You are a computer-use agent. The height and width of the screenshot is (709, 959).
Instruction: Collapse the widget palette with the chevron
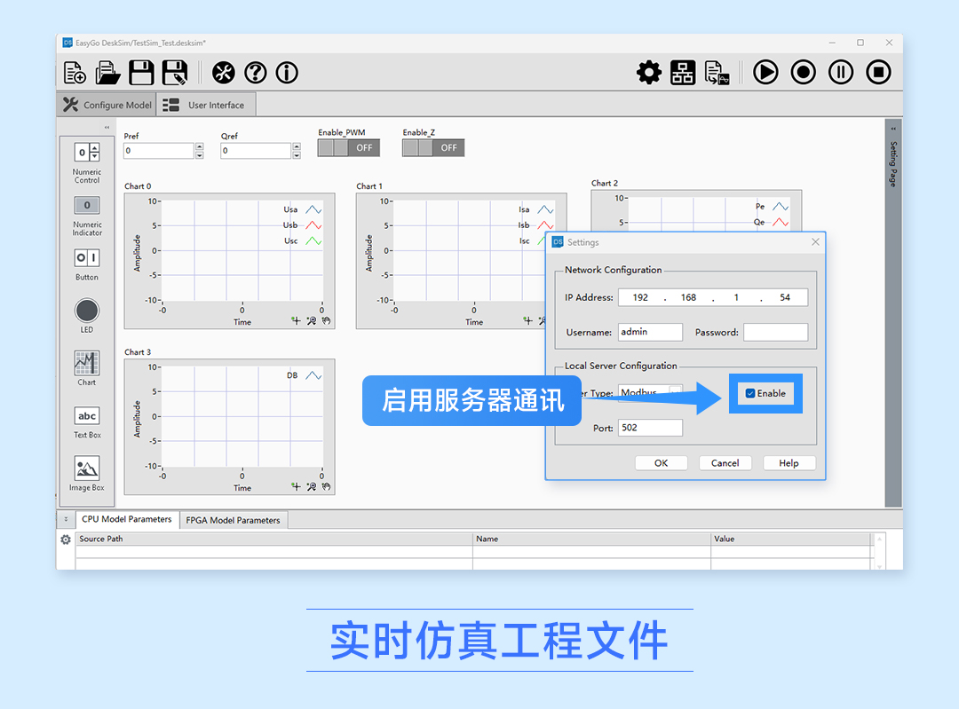[107, 128]
